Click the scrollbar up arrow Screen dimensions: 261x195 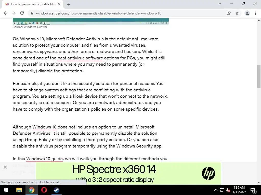coord(259,20)
